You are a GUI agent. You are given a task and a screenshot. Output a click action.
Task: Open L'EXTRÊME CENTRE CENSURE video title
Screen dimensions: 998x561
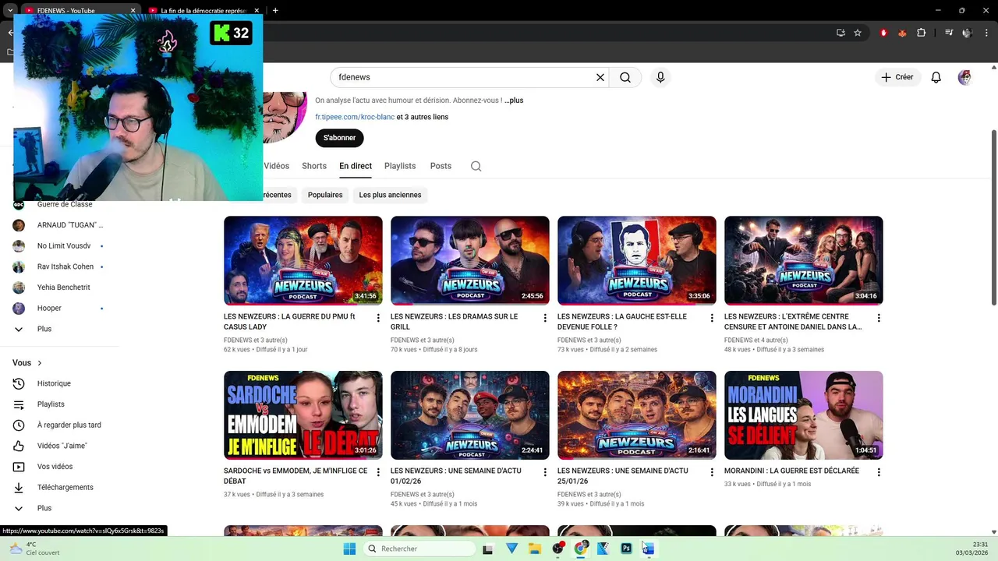pos(793,322)
